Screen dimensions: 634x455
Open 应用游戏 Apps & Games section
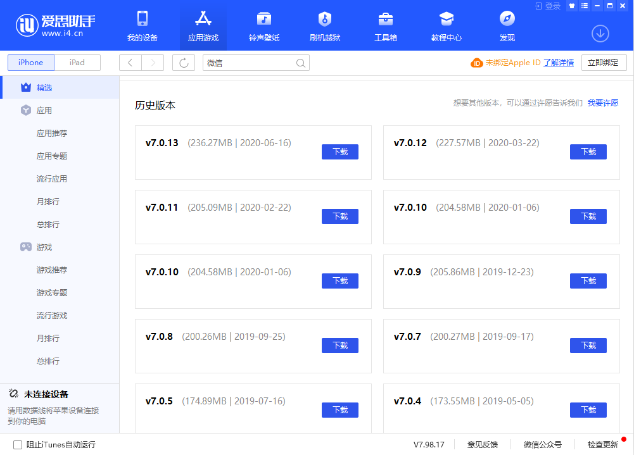[203, 26]
